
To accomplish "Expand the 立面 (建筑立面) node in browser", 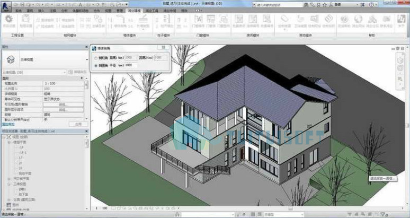I will coord(8,199).
